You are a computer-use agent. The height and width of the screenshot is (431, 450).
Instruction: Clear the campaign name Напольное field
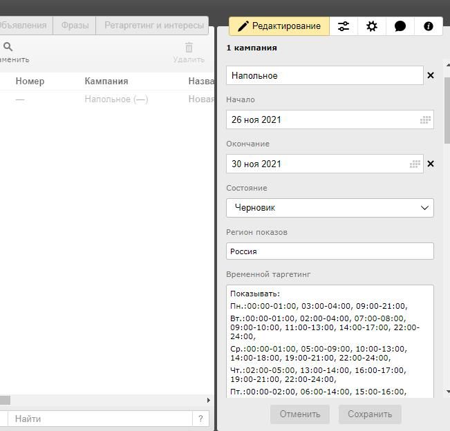click(x=430, y=75)
